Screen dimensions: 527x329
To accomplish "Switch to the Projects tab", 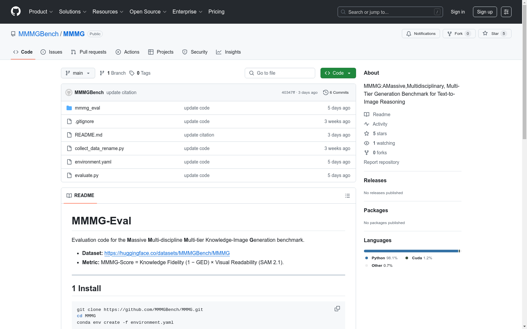I will click(161, 52).
